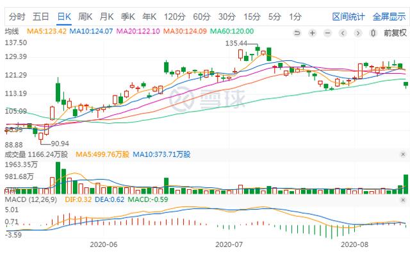Shift chart left with previous arrow

click(x=343, y=33)
